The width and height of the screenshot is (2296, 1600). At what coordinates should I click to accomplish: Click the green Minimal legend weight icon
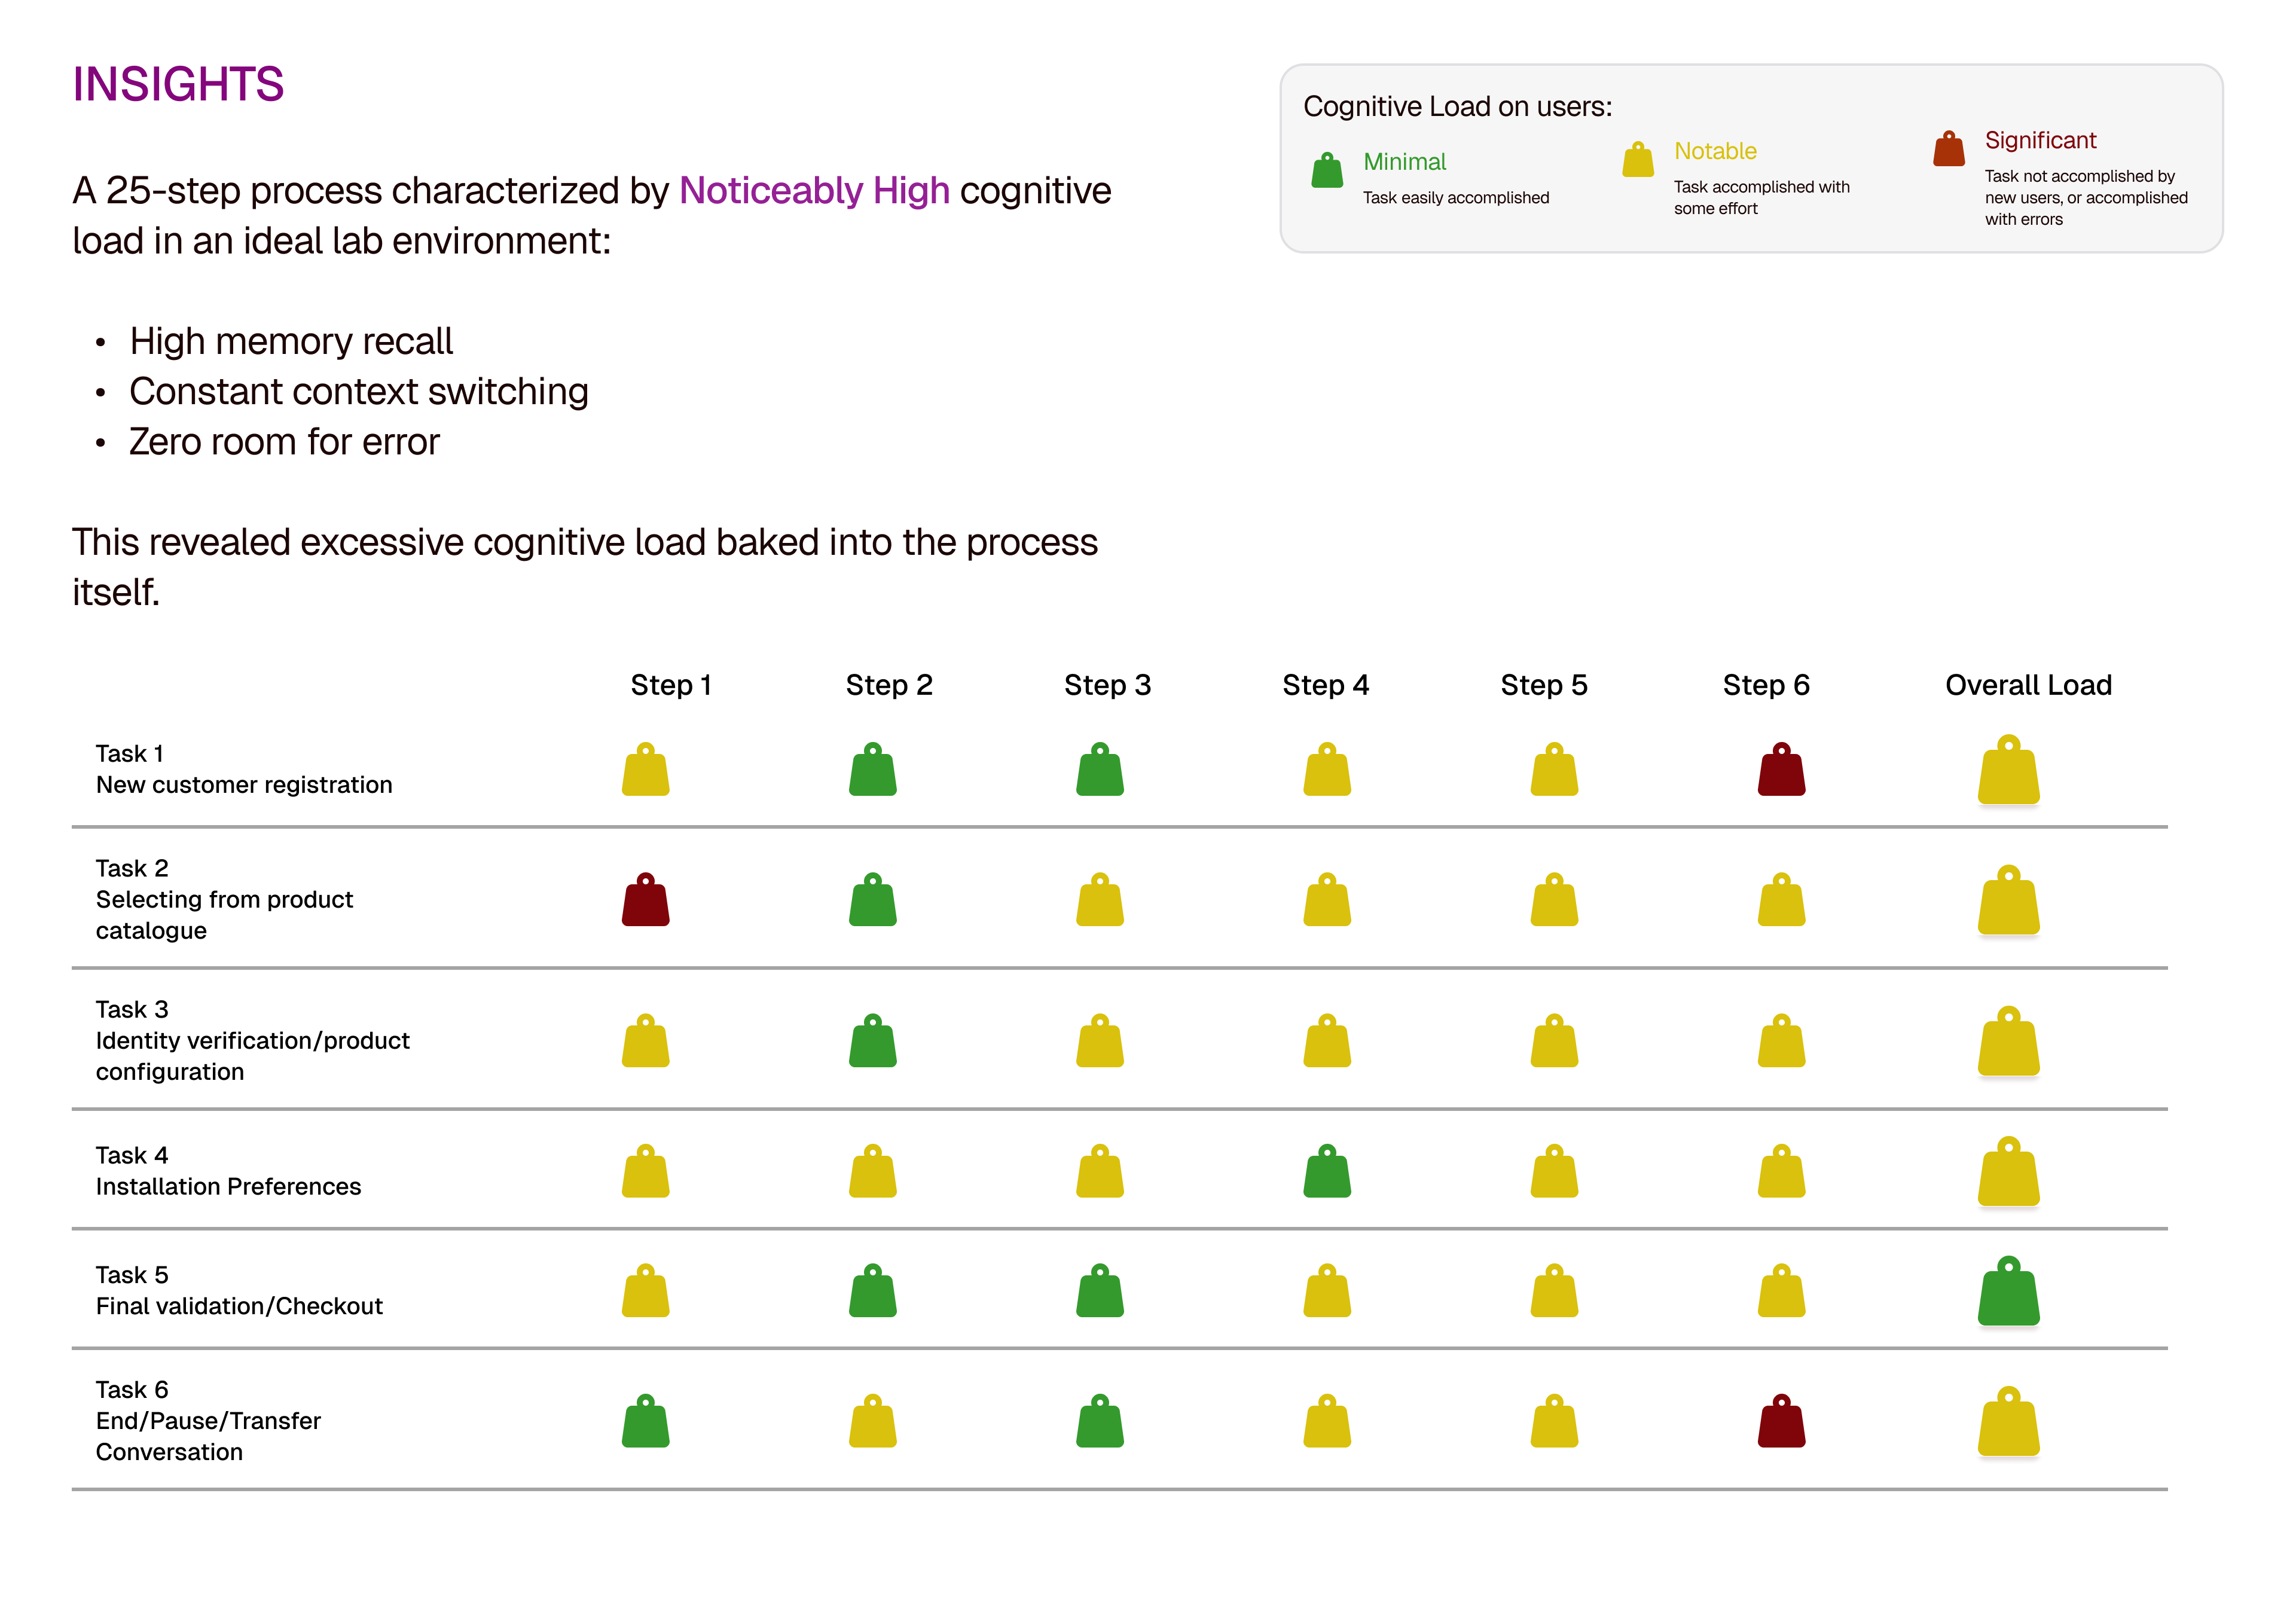(x=1327, y=171)
